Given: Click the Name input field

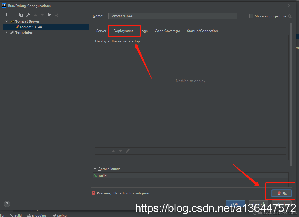Looking at the screenshot, I should pyautogui.click(x=172, y=16).
